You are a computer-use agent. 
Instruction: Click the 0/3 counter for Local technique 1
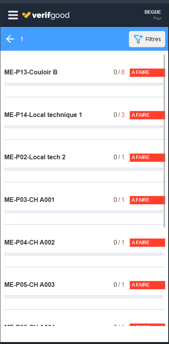tap(119, 115)
